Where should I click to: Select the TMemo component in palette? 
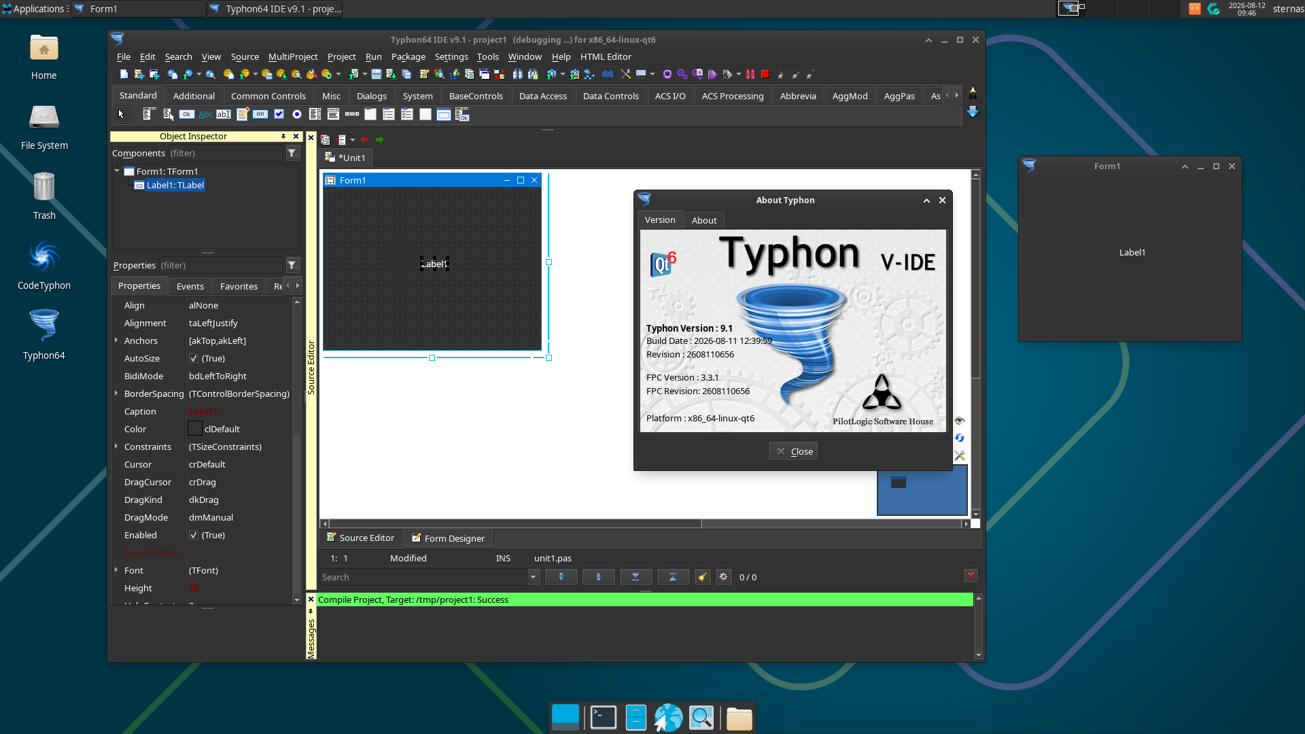[x=242, y=114]
